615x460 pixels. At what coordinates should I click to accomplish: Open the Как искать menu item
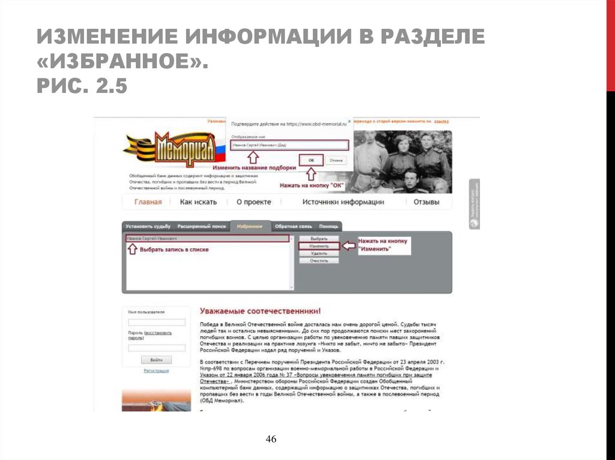coord(198,200)
